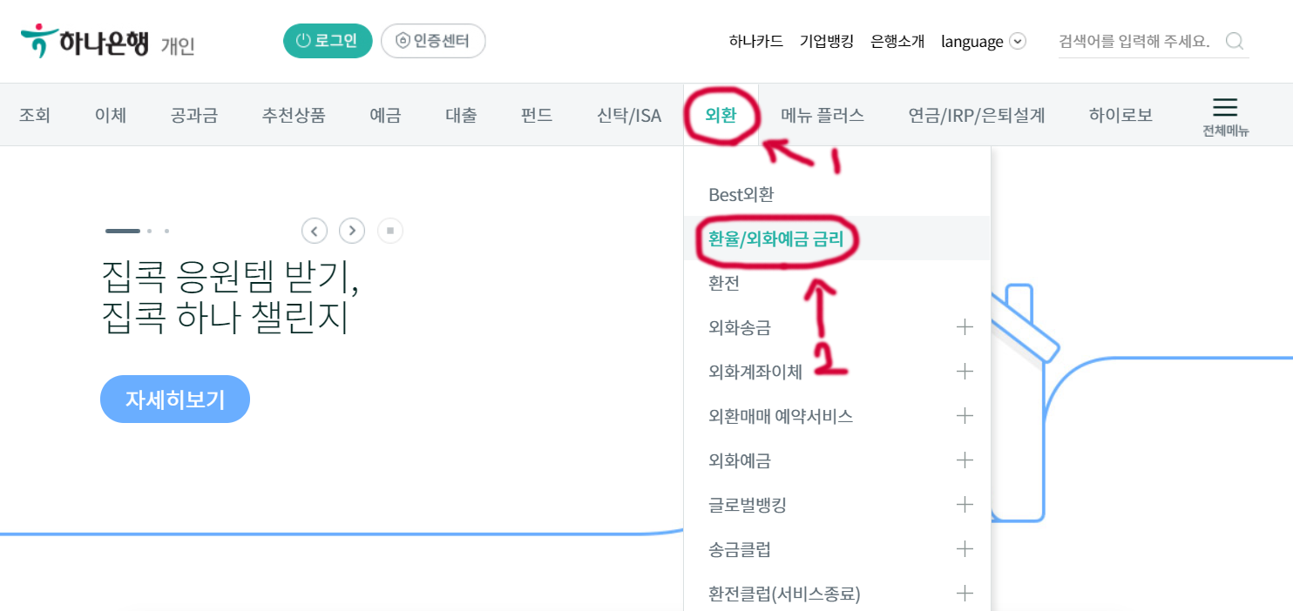
Task: Click the 로그인 button
Action: (x=328, y=41)
